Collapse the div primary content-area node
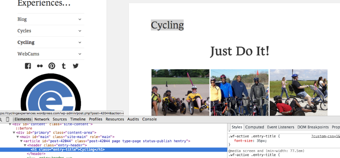 click(14, 132)
